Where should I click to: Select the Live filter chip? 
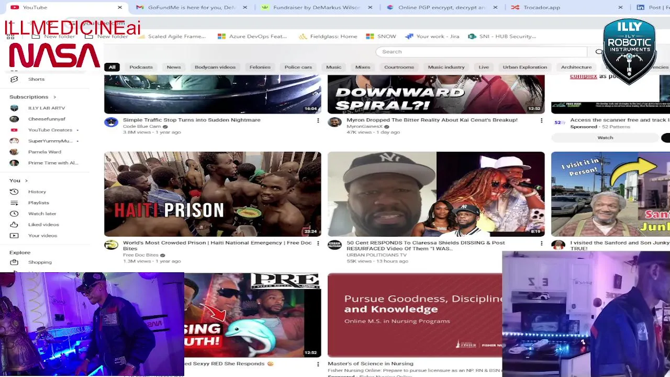(484, 67)
